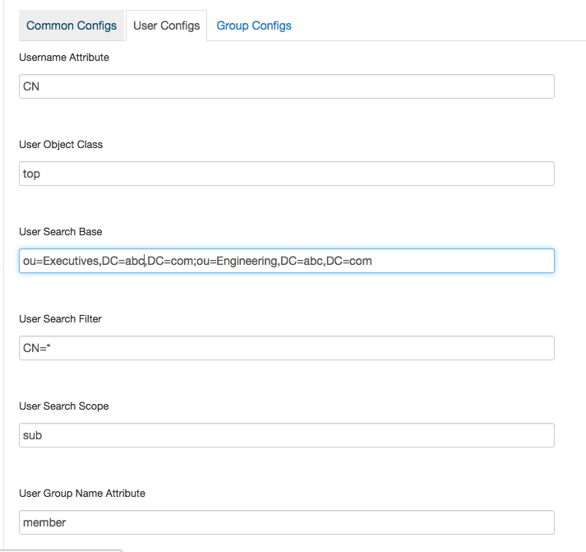Screen dimensions: 586x552
Task: Switch to the Common Configs tab
Action: [72, 26]
